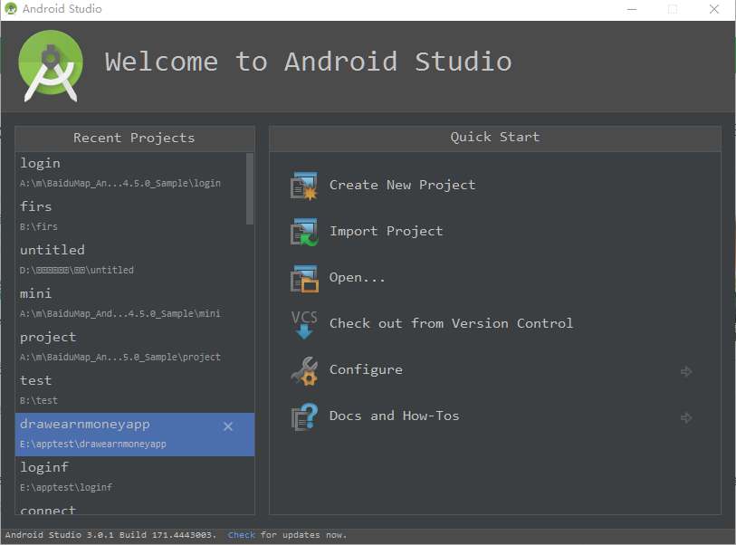
Task: Expand the Configure submenu arrow
Action: tap(686, 372)
